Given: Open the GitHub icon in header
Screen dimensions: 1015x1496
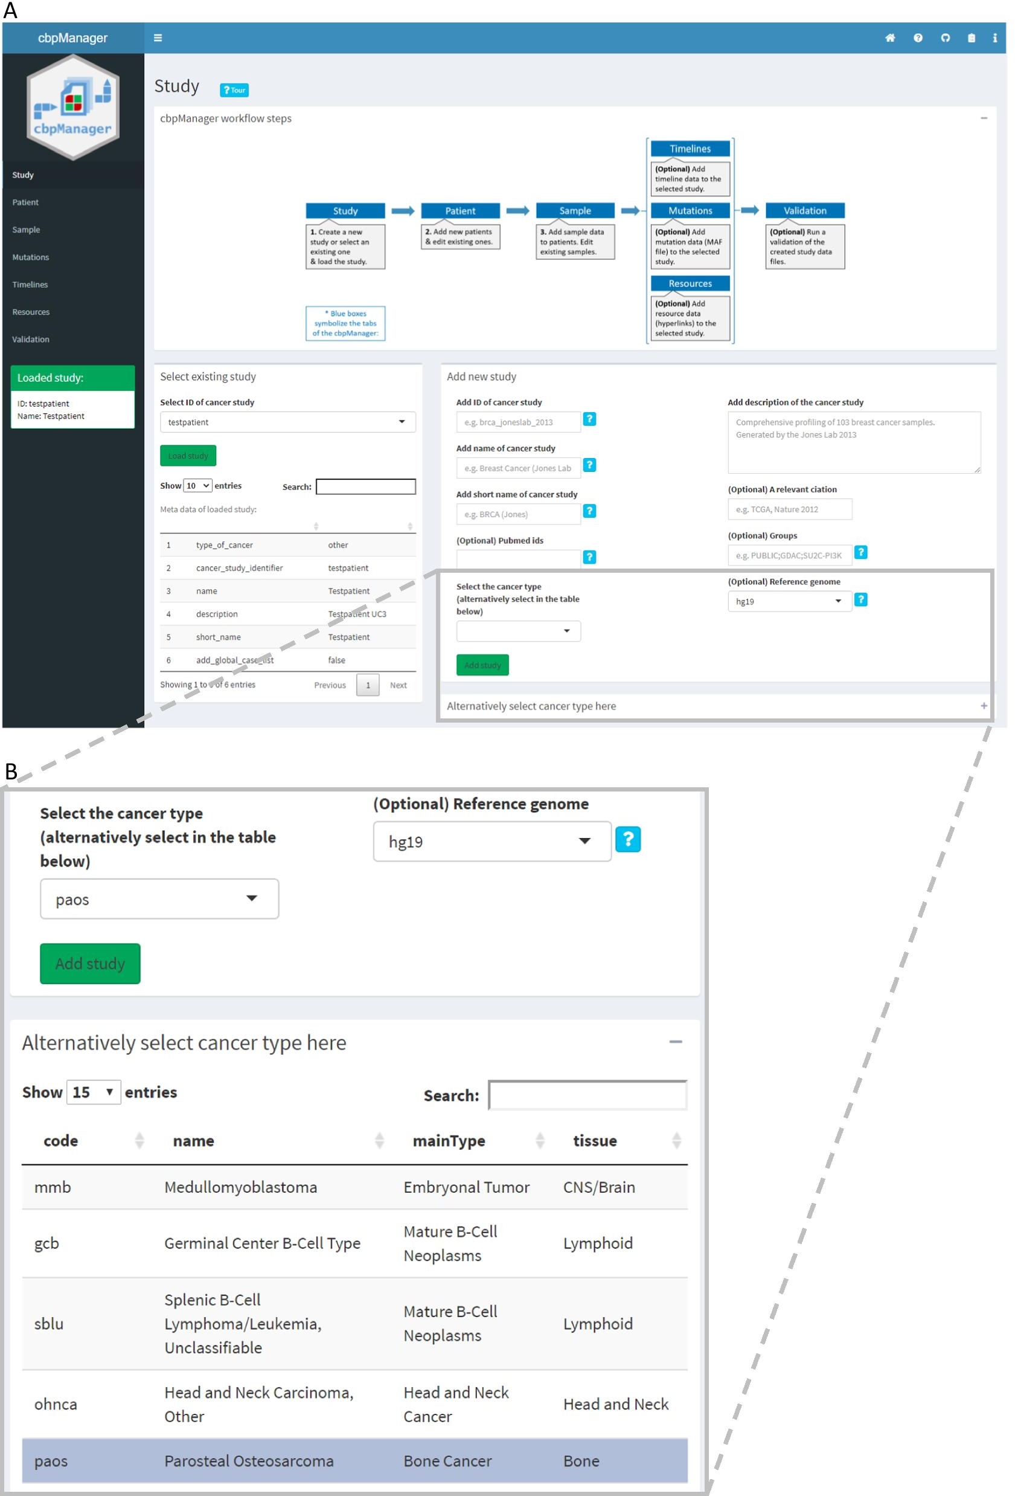Looking at the screenshot, I should tap(945, 38).
